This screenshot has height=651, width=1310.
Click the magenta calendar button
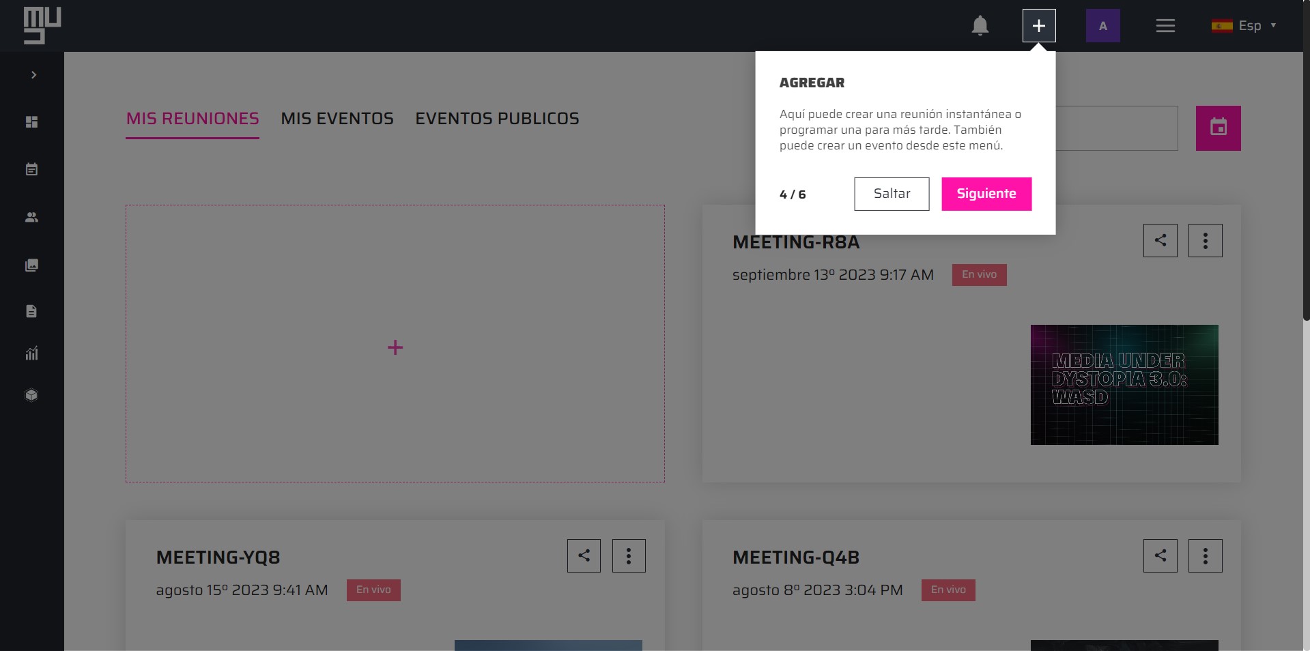[x=1218, y=128]
